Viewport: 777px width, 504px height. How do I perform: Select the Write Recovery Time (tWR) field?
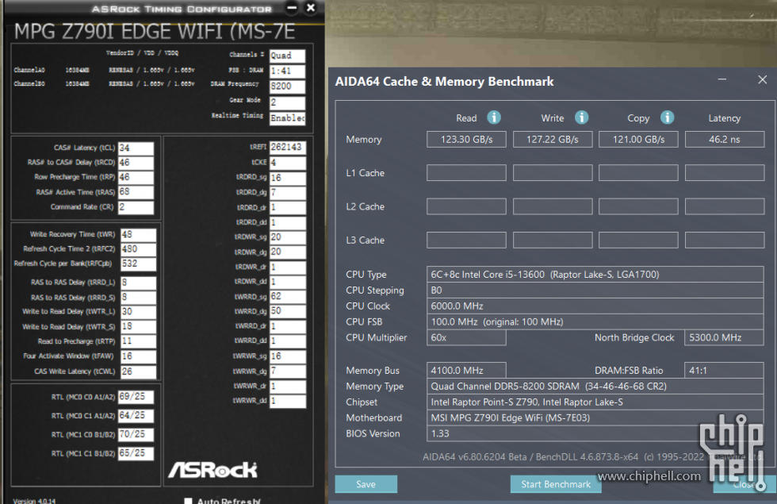point(138,235)
